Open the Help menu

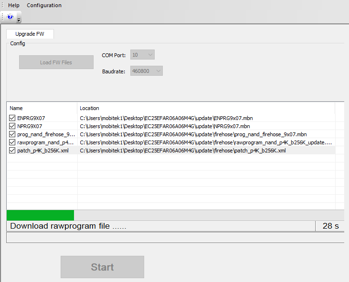click(14, 5)
